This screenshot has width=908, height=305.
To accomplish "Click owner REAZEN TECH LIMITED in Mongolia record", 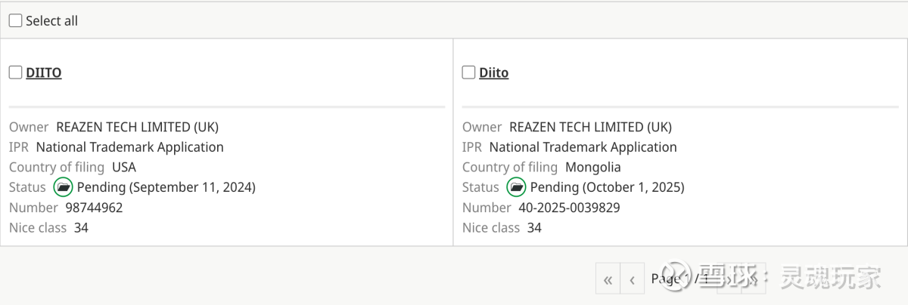I will (590, 127).
